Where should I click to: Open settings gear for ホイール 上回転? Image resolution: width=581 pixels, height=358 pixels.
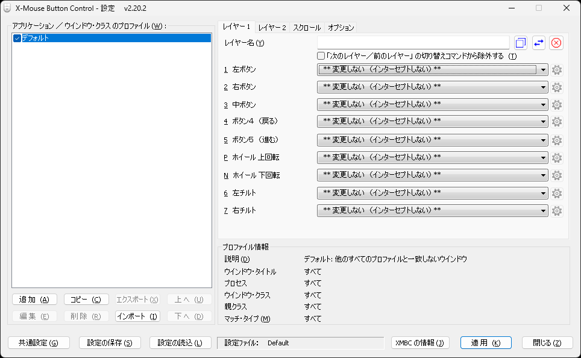(556, 158)
